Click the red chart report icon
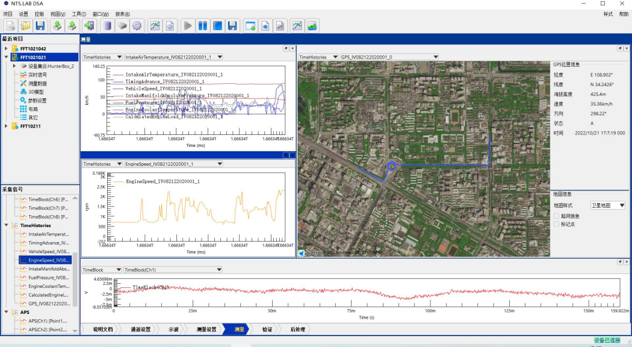The image size is (632, 347). 280,26
